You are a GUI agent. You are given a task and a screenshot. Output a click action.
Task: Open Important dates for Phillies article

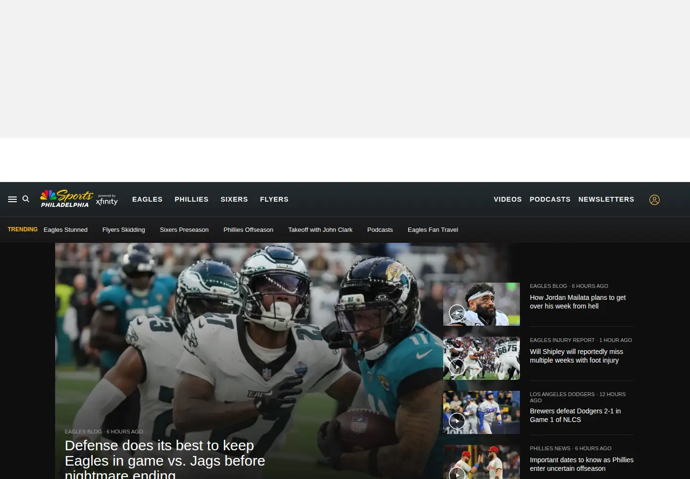tap(582, 464)
